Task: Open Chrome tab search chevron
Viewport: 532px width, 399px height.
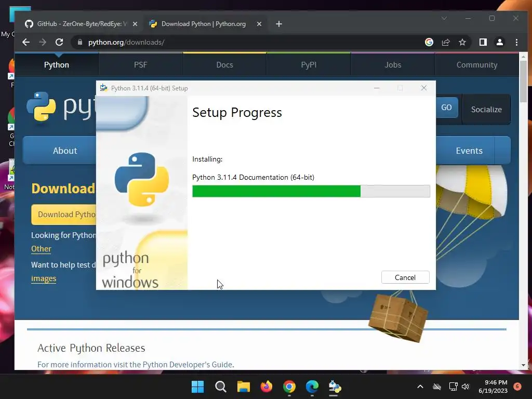Action: click(444, 18)
